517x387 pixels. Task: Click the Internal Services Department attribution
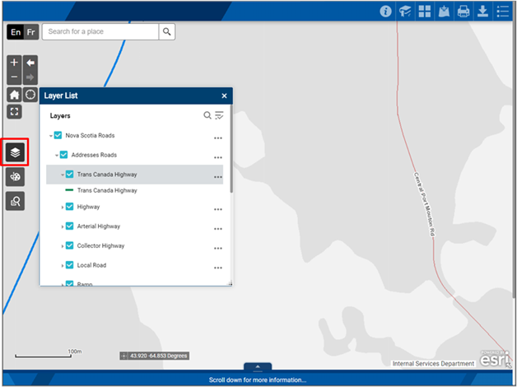(433, 364)
